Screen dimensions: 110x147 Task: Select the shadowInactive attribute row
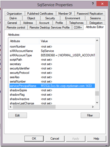click(52, 99)
